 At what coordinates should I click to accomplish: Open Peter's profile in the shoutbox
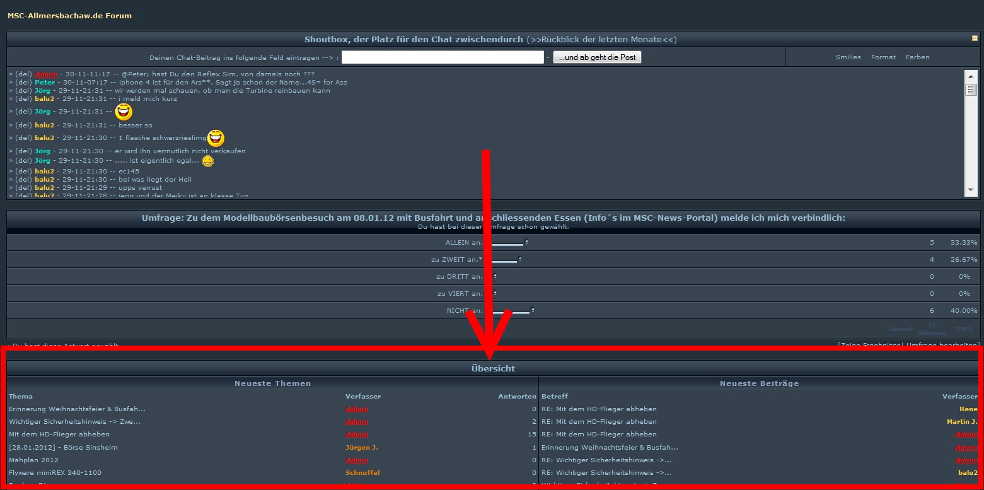pyautogui.click(x=45, y=82)
